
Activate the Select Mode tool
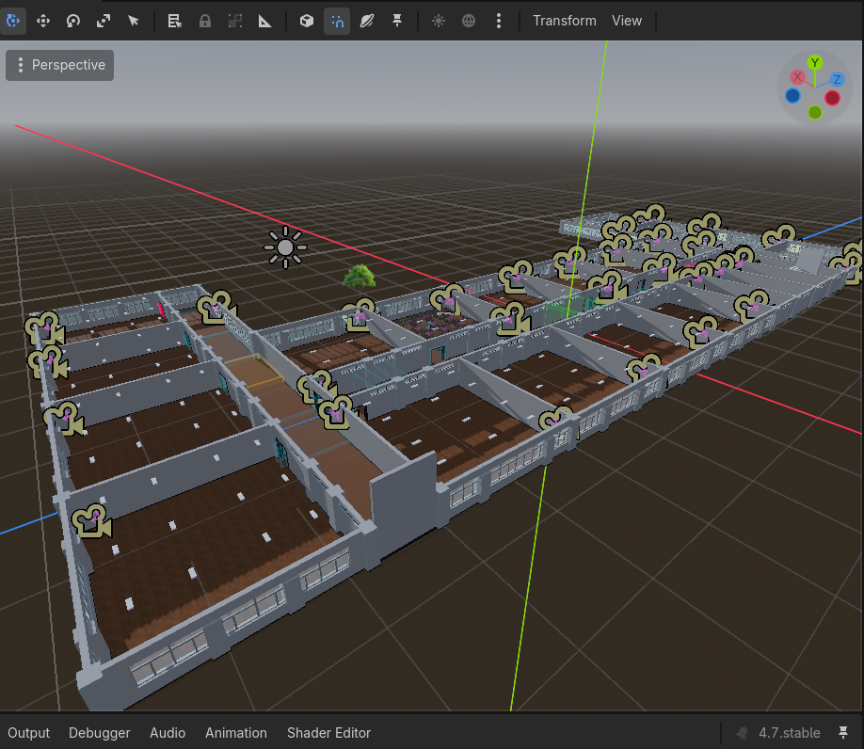click(x=13, y=21)
